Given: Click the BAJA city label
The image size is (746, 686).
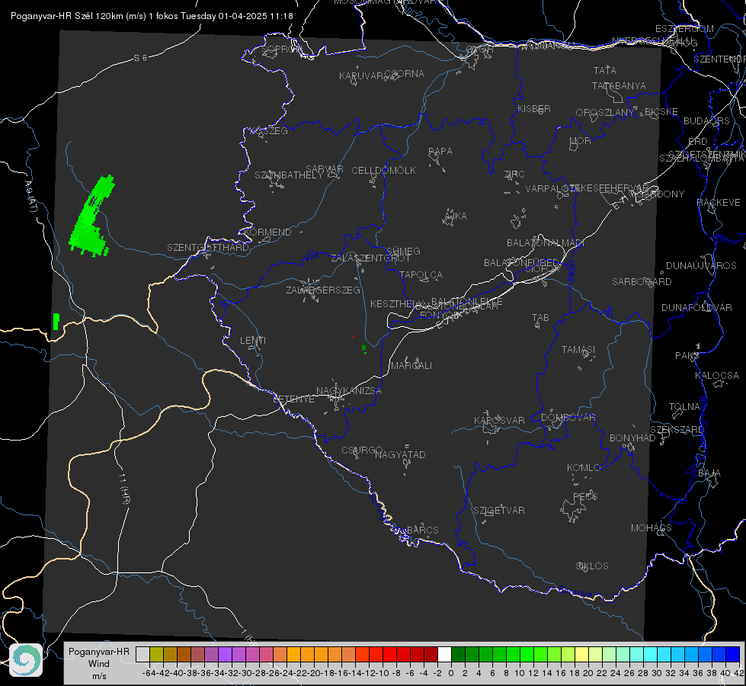Looking at the screenshot, I should [709, 473].
